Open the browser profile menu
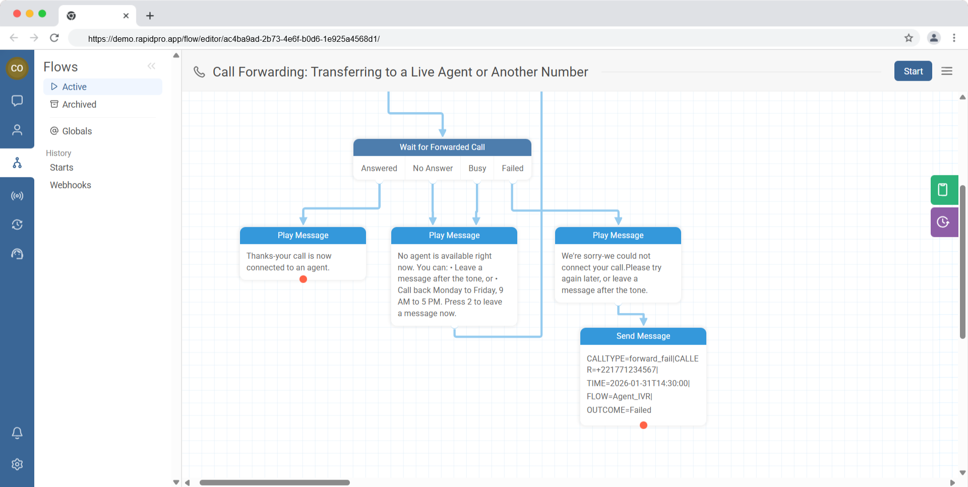This screenshot has width=968, height=487. (x=934, y=38)
